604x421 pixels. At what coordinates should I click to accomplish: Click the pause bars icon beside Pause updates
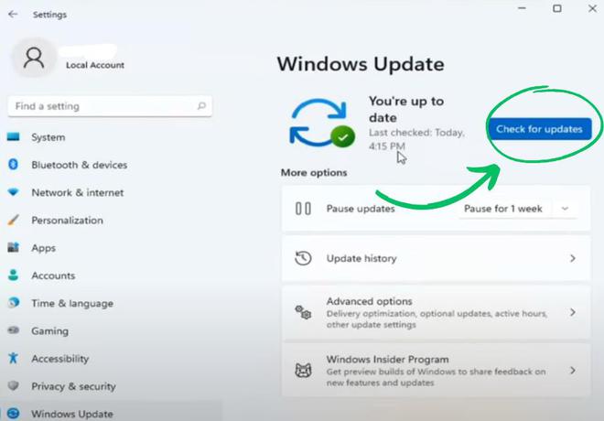[x=303, y=209]
